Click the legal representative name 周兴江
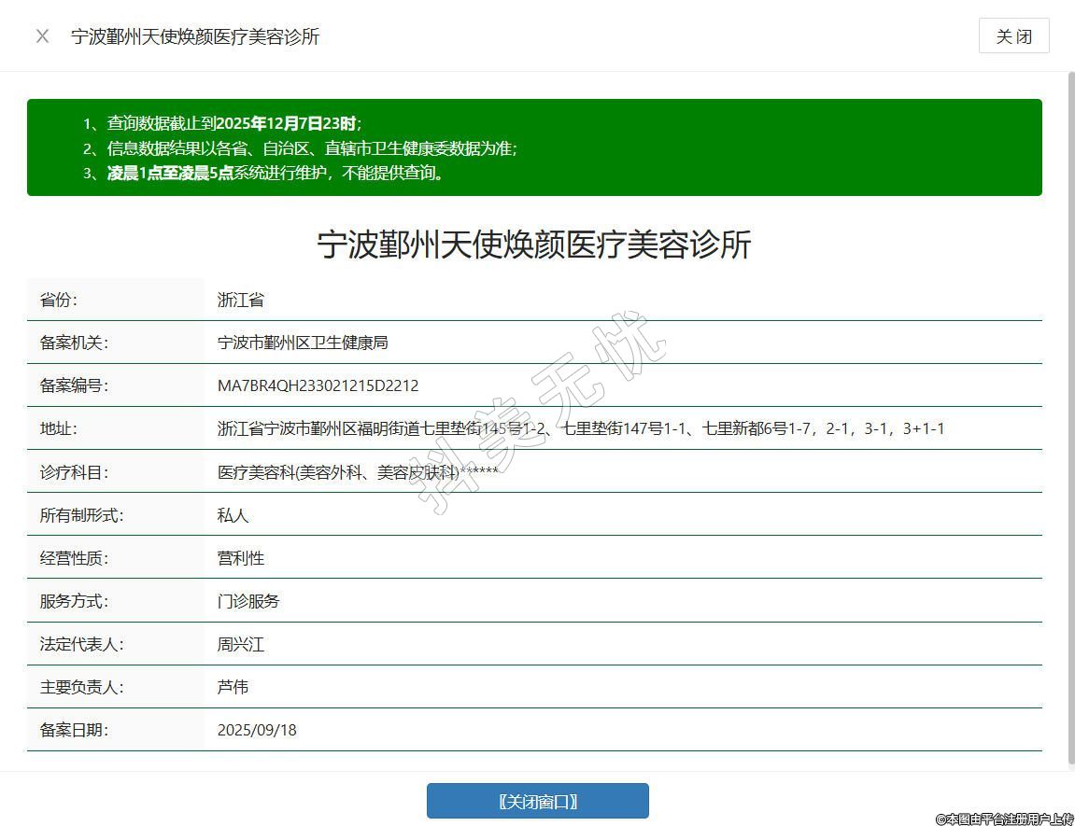Image resolution: width=1075 pixels, height=826 pixels. pos(241,644)
